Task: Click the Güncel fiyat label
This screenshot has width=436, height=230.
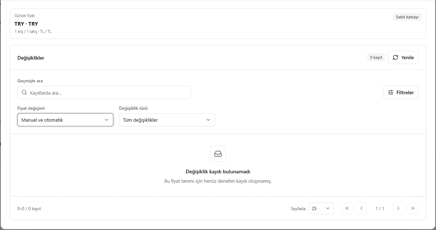Action: [x=25, y=16]
